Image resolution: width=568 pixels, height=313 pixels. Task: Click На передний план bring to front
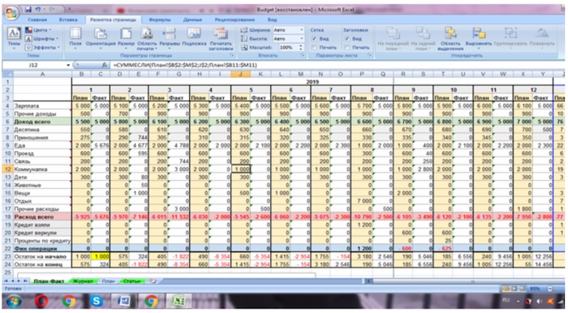(x=393, y=38)
